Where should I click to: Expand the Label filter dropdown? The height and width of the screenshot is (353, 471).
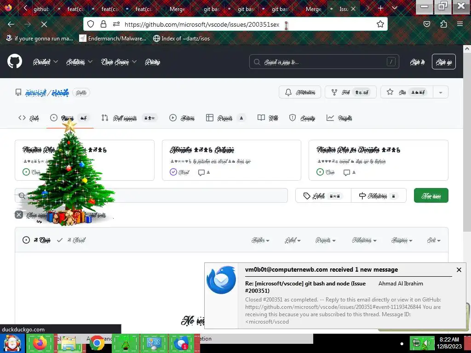[x=293, y=240]
